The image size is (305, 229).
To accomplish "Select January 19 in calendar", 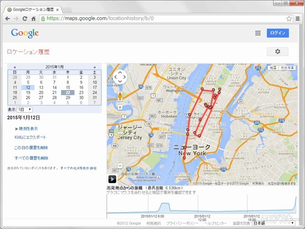I will (x=28, y=93).
